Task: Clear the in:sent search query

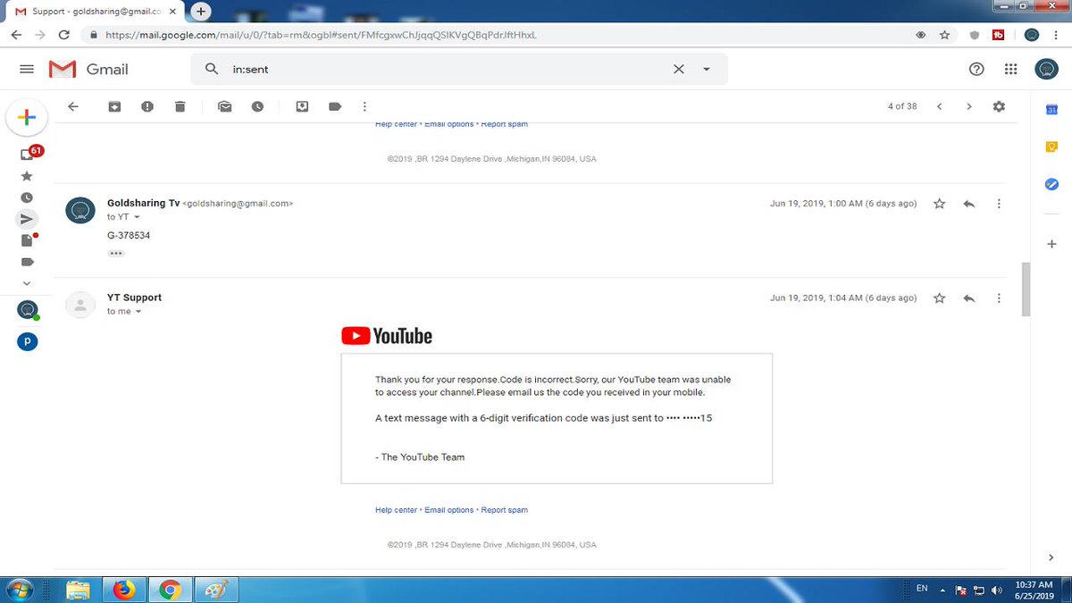Action: click(x=678, y=69)
